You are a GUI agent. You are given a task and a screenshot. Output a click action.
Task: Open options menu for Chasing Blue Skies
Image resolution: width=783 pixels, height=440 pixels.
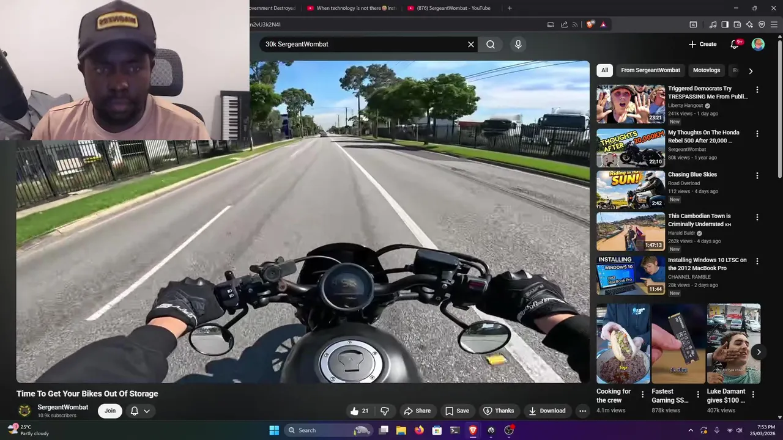tap(757, 176)
